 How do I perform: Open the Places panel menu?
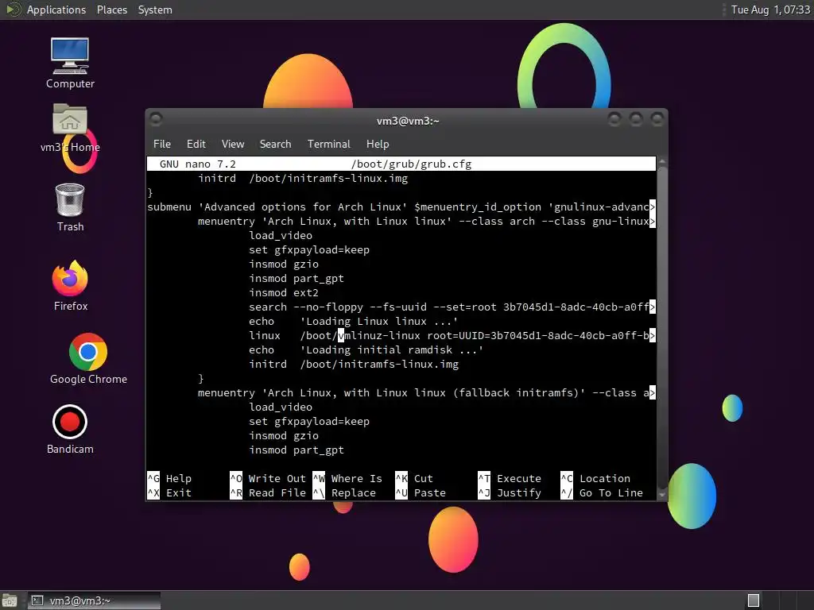click(x=111, y=10)
